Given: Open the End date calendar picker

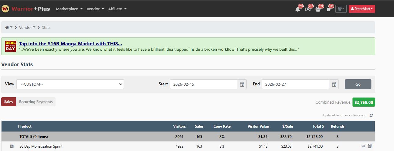Looking at the screenshot, I should click(334, 84).
